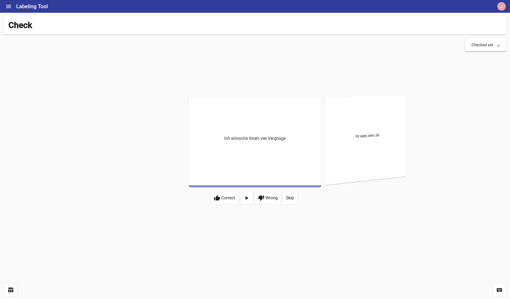This screenshot has height=299, width=510.
Task: Click the thumbs-down icon on the Wrong button
Action: [261, 198]
